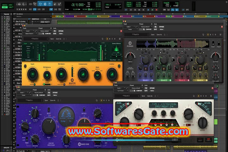Click the LO-FI knob on Lo-Fi Punch

point(139,114)
